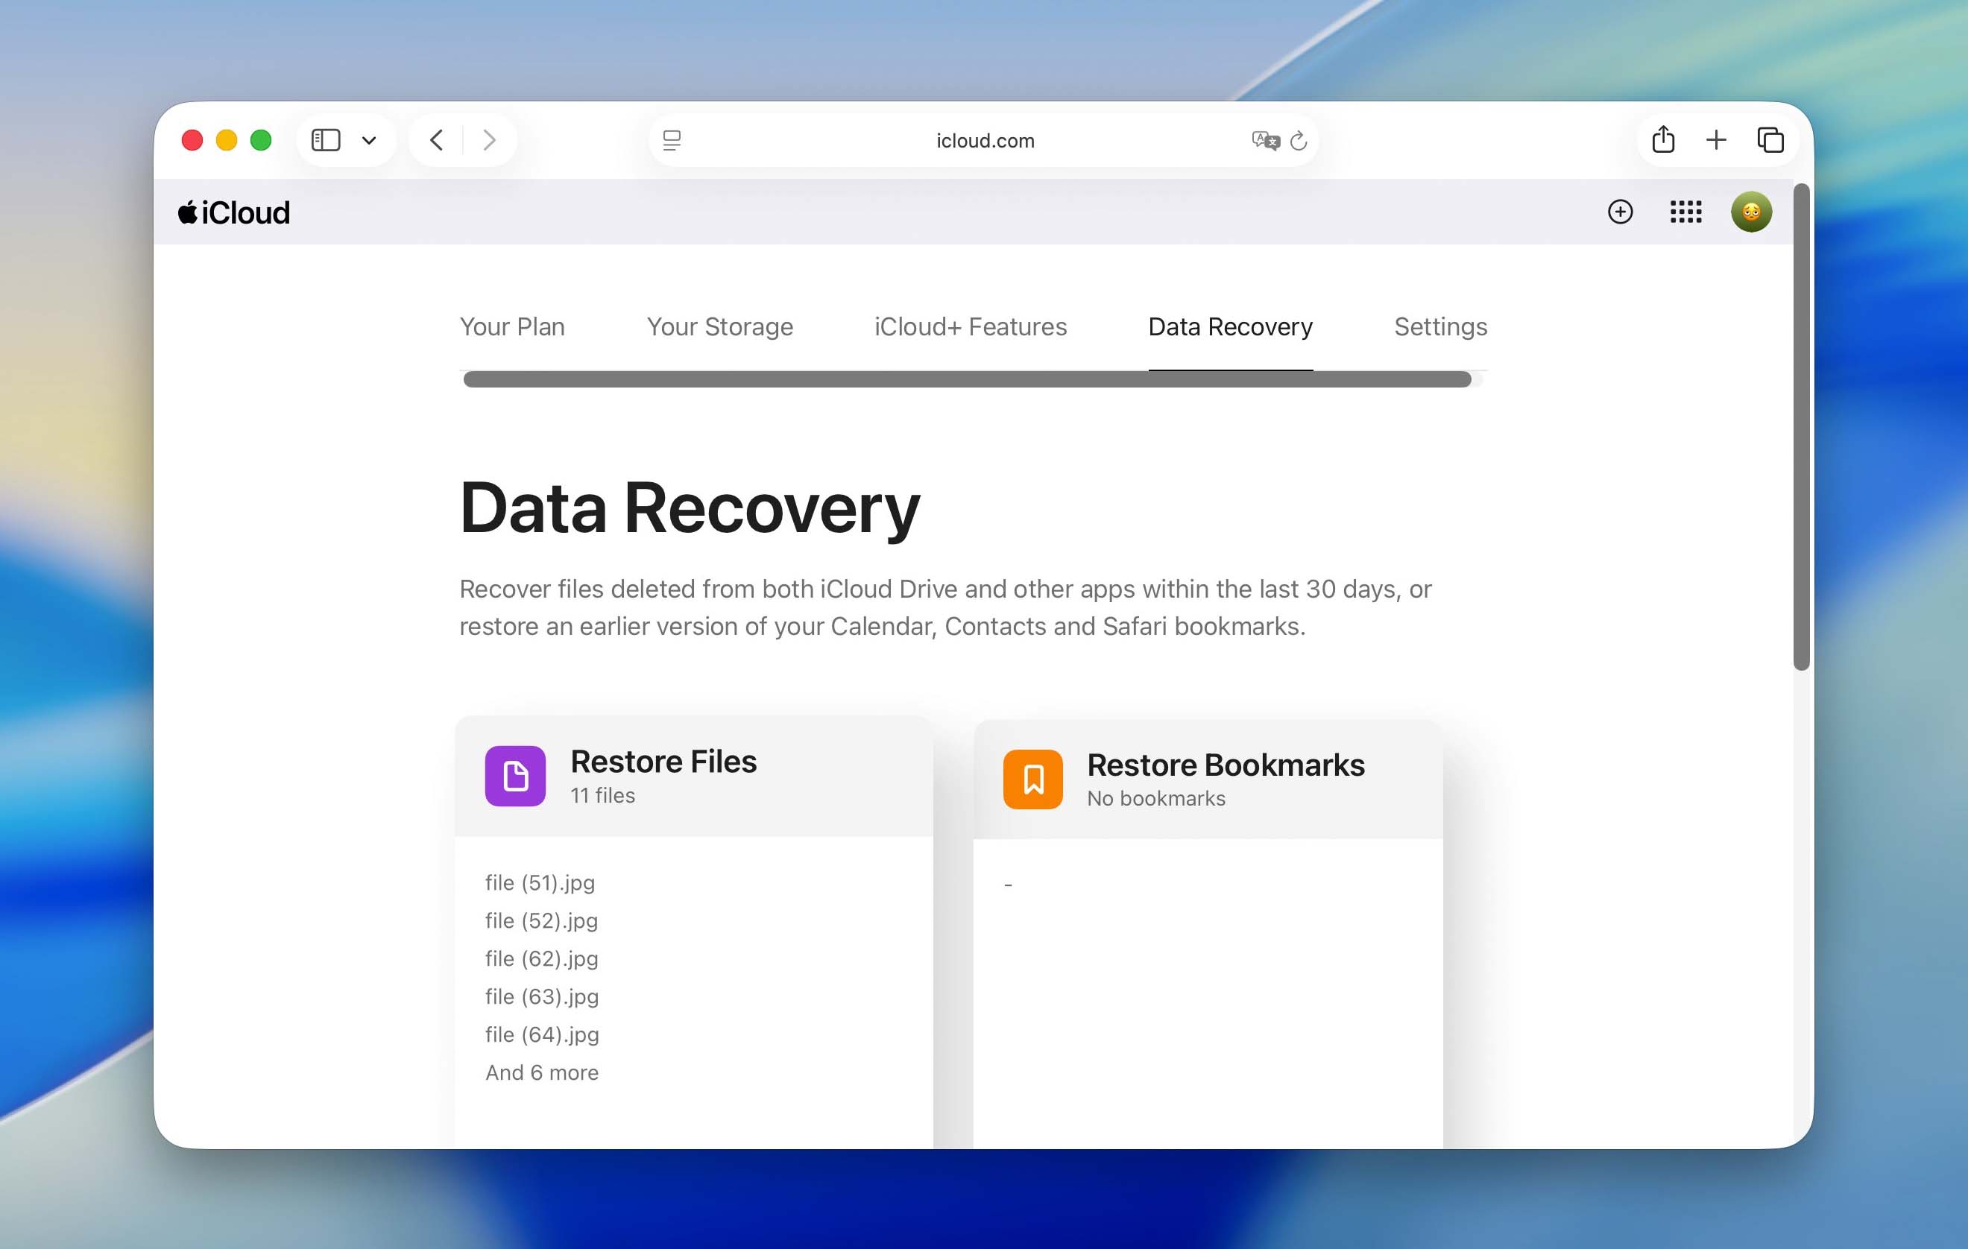Viewport: 1968px width, 1249px height.
Task: Show the Safari tab overview
Action: 1770,139
